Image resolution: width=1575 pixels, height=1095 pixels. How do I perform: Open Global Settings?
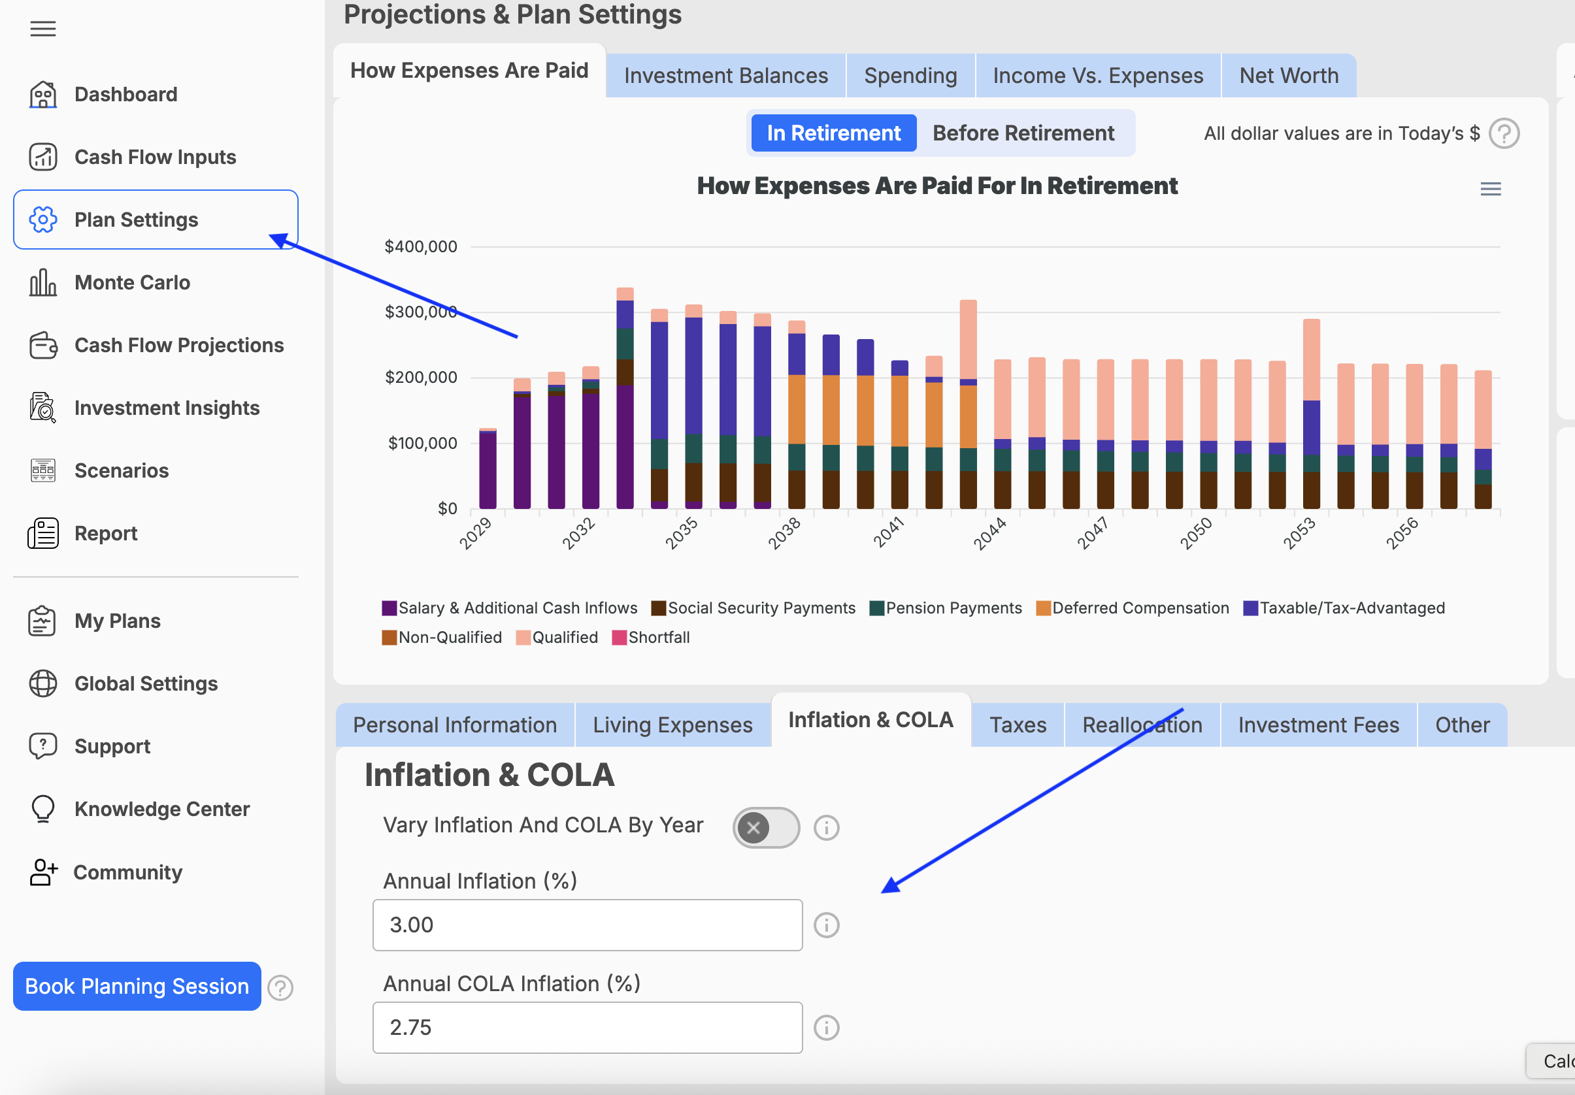146,683
